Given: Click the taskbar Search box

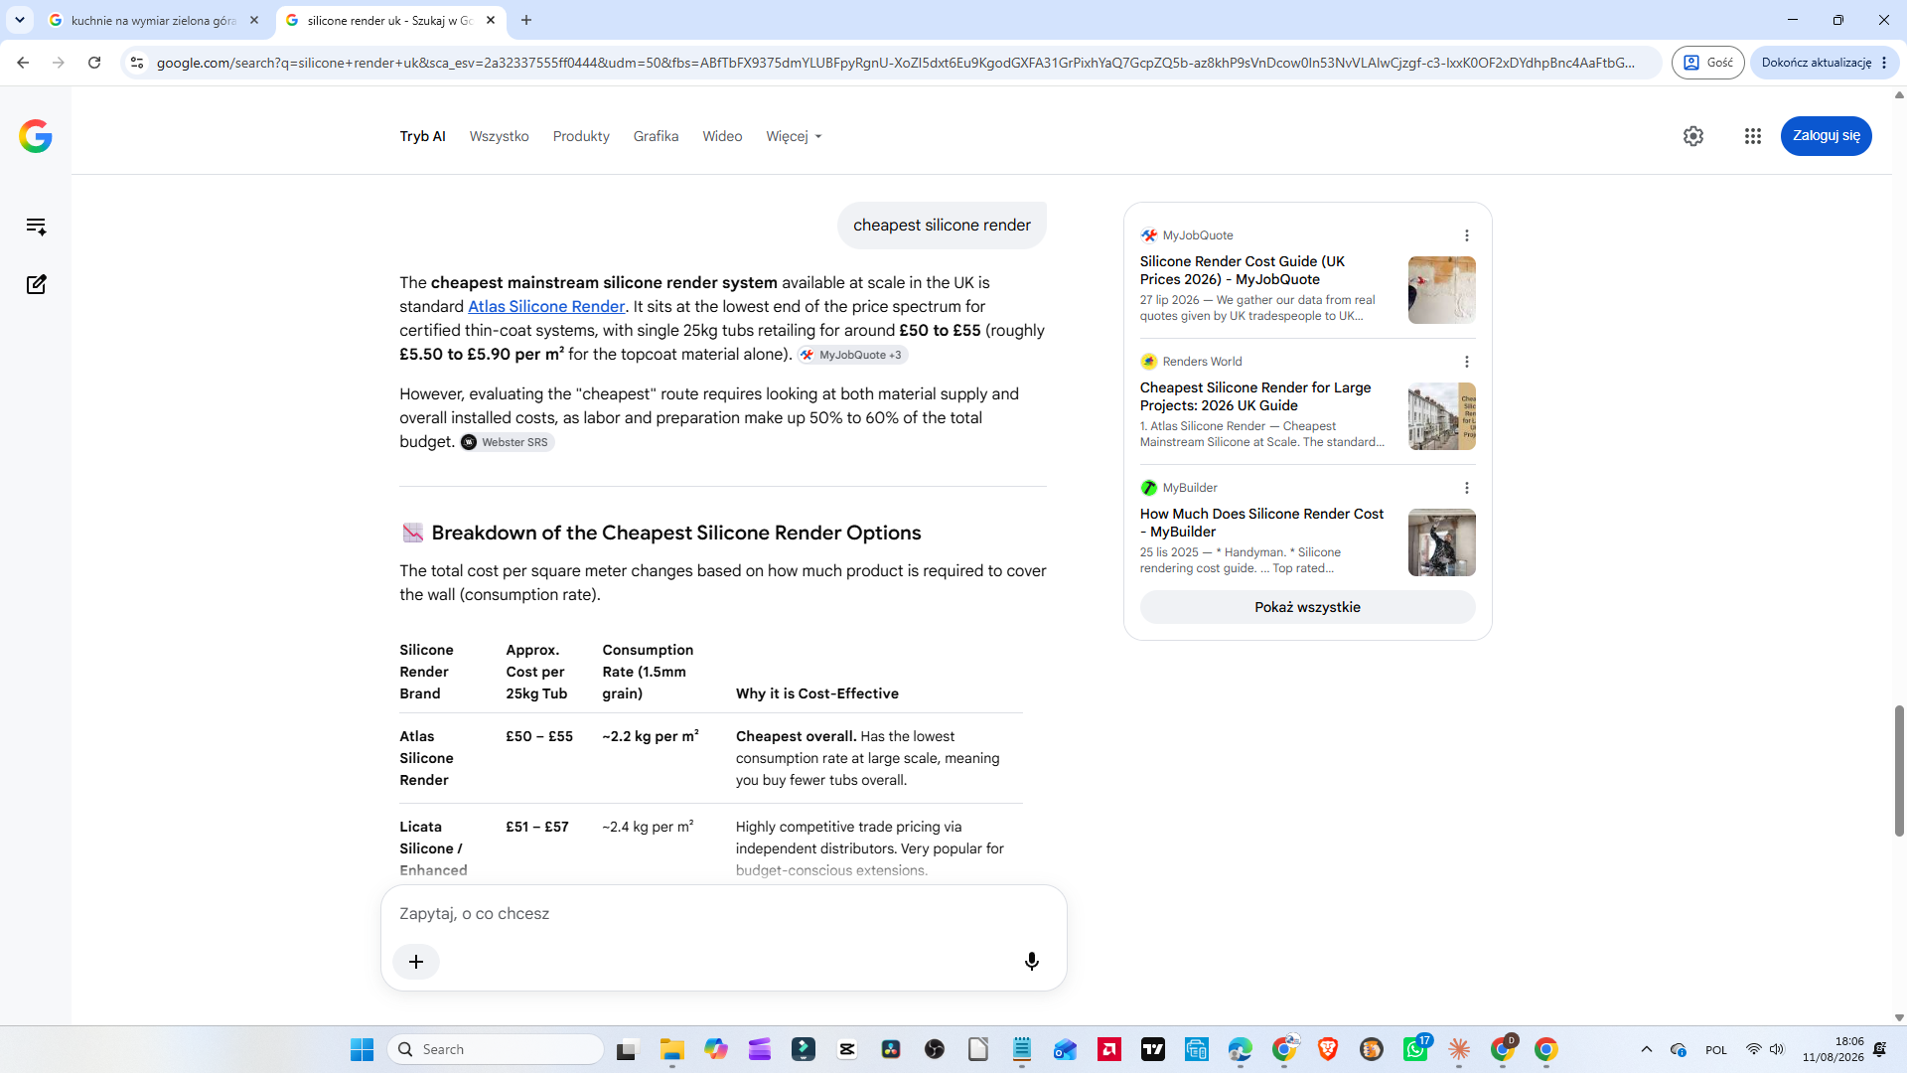Looking at the screenshot, I should tap(495, 1049).
